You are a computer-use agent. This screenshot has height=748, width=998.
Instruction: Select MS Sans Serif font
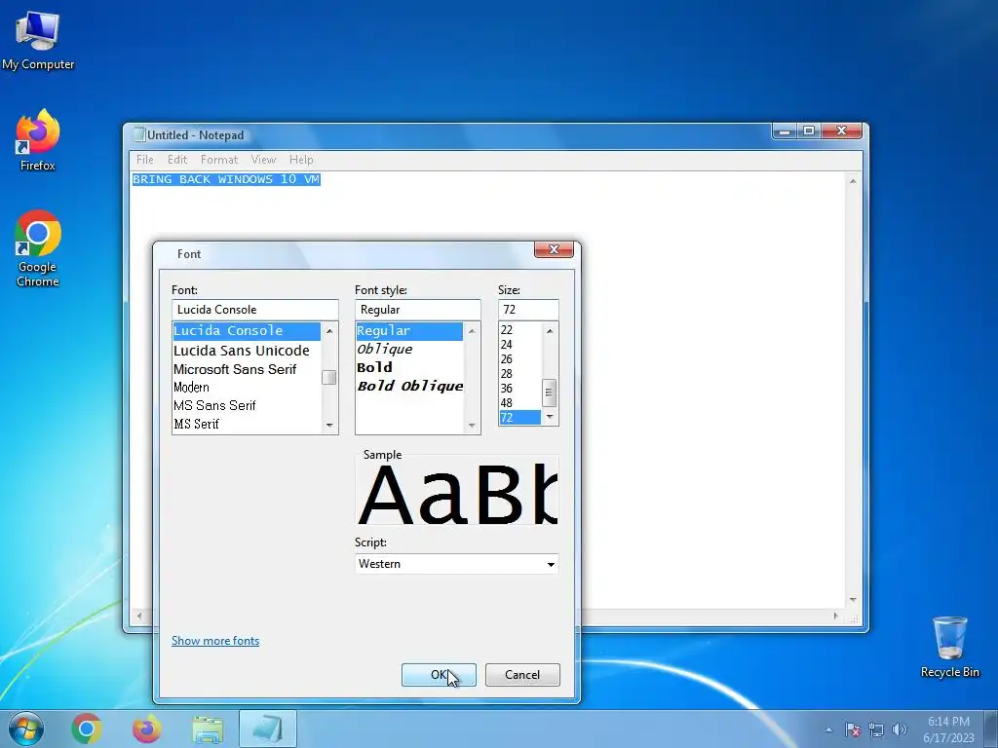[x=247, y=405]
